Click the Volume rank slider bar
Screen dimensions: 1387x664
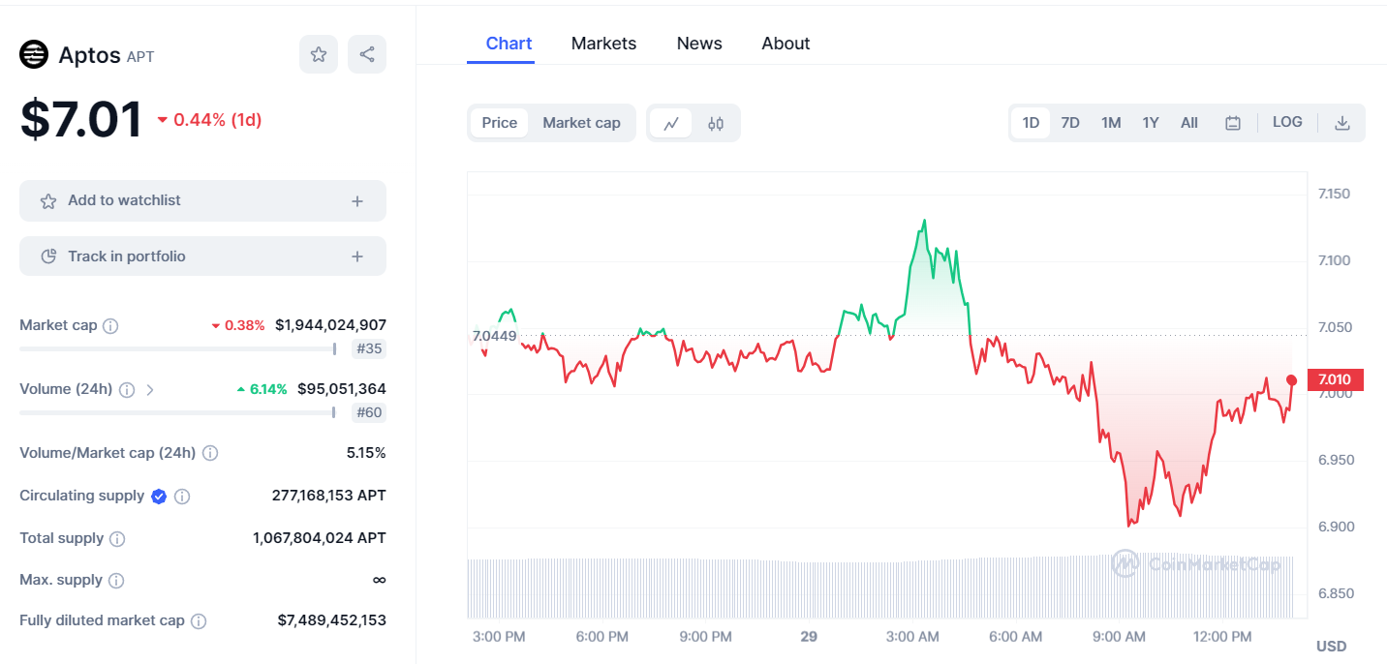(178, 412)
